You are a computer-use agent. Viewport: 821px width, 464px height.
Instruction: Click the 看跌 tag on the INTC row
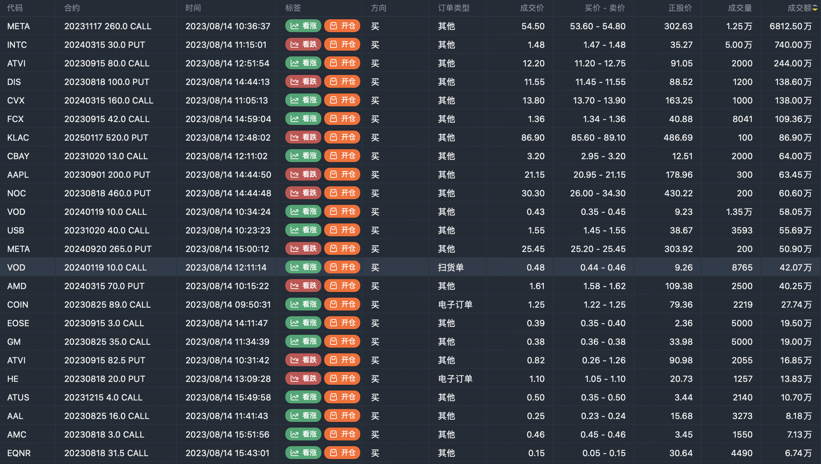303,45
